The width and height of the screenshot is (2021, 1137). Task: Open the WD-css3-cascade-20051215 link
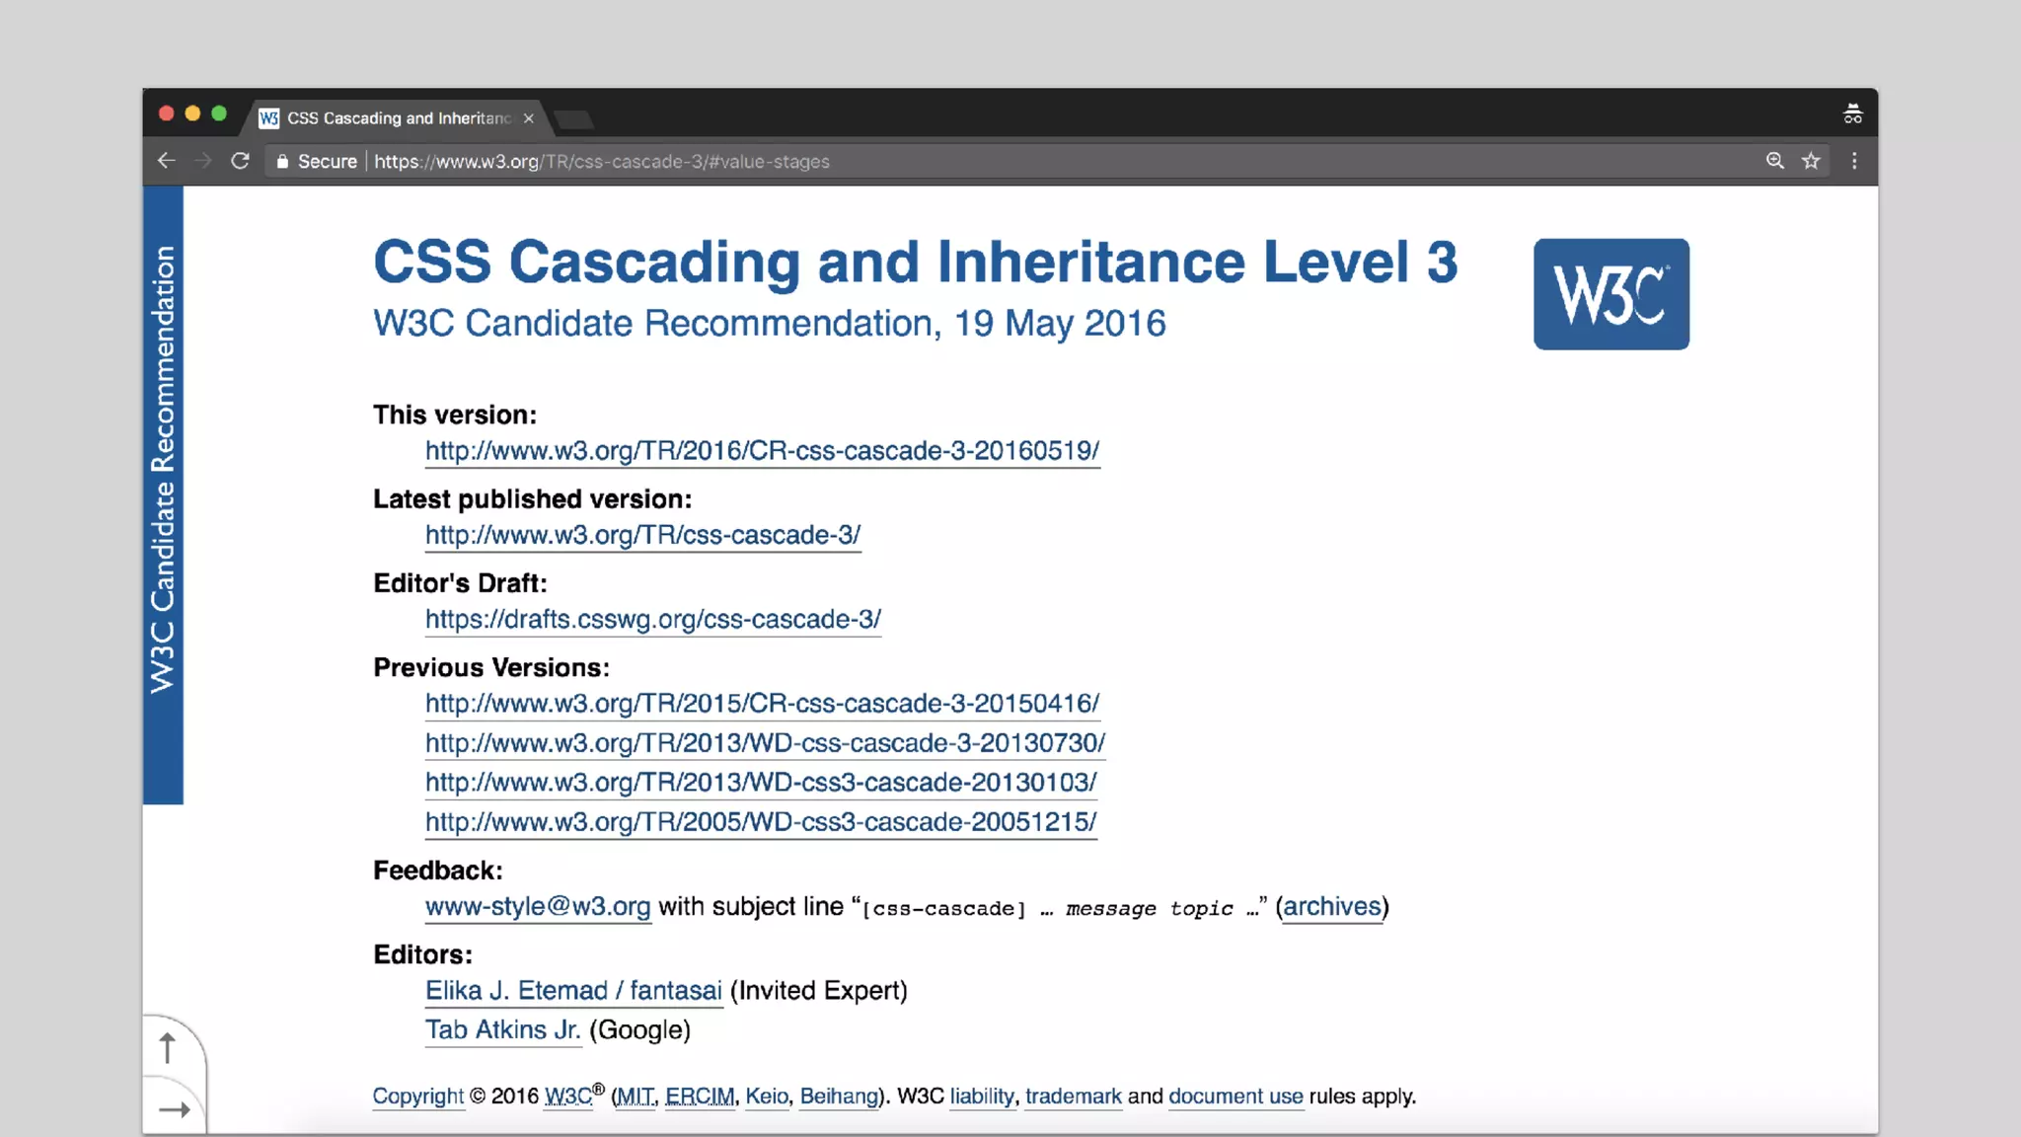tap(761, 822)
